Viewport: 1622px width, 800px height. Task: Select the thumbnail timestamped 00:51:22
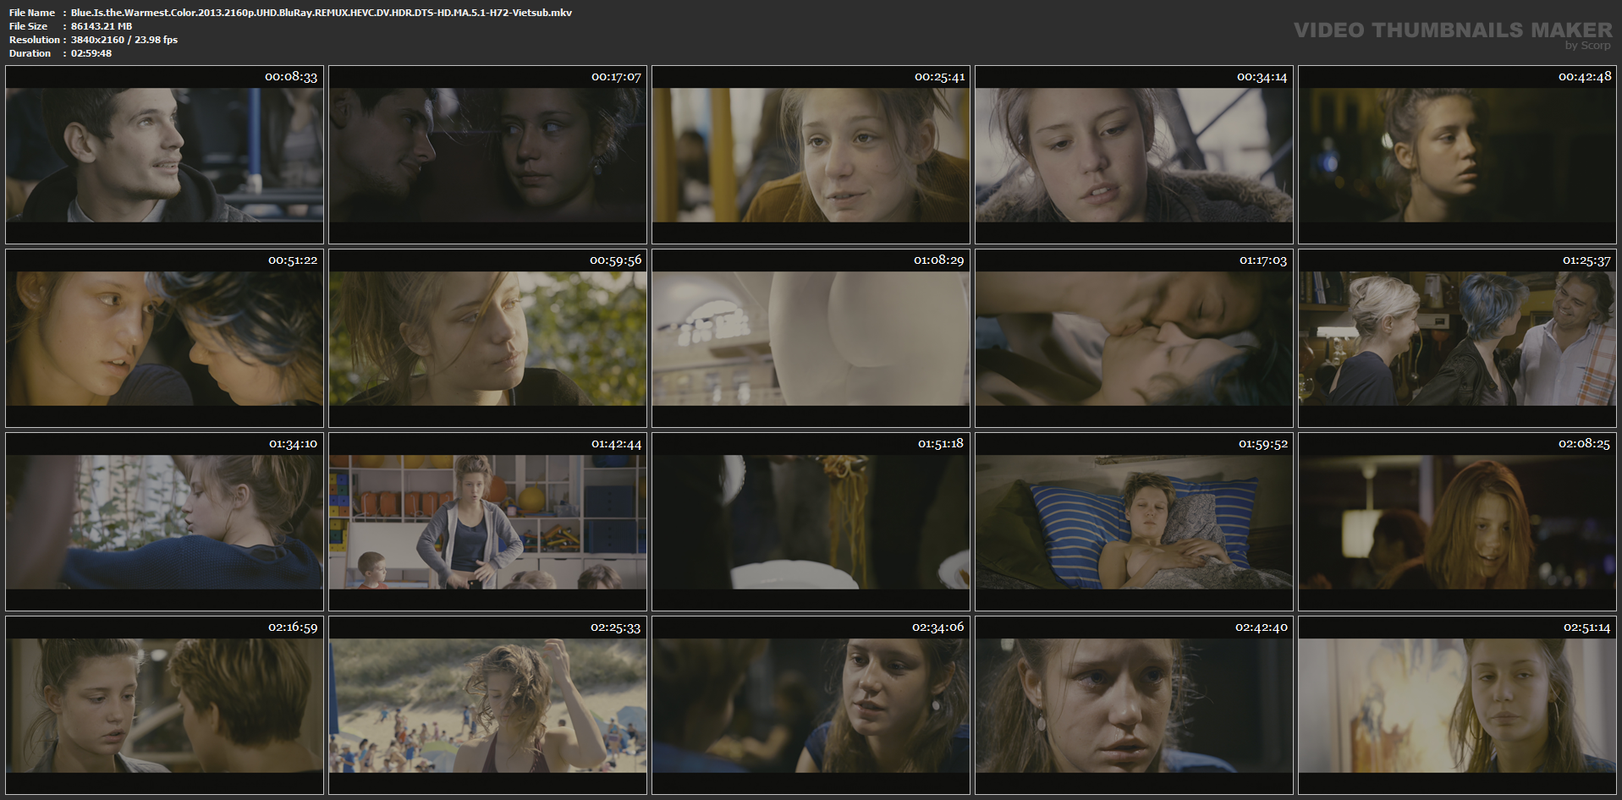[164, 338]
